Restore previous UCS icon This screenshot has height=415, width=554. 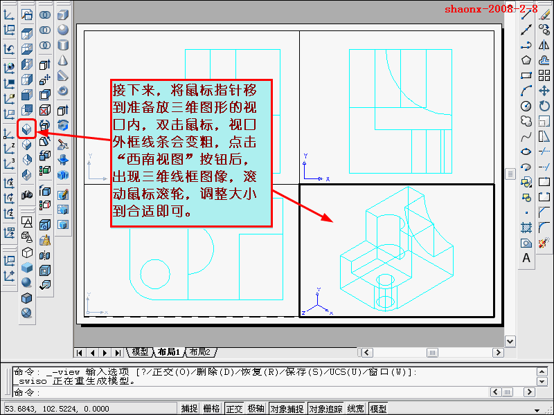point(9,49)
